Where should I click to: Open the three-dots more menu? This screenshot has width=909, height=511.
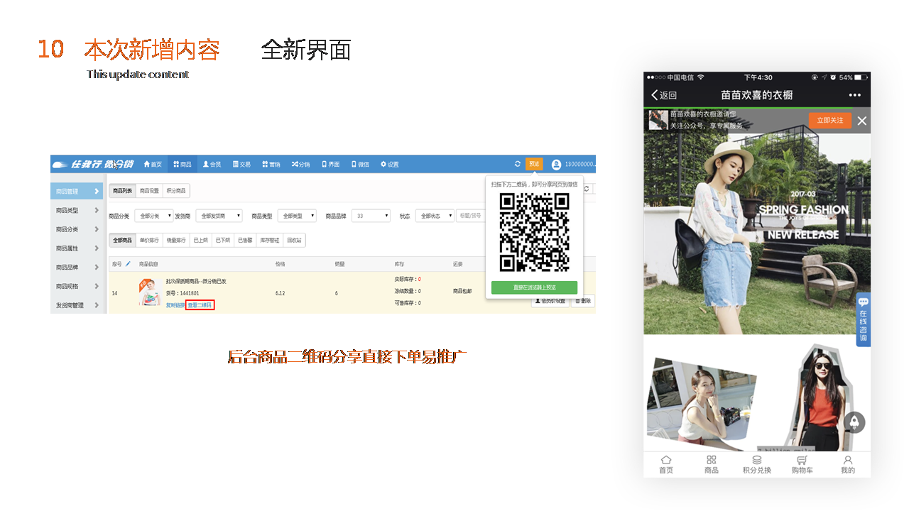pyautogui.click(x=854, y=95)
